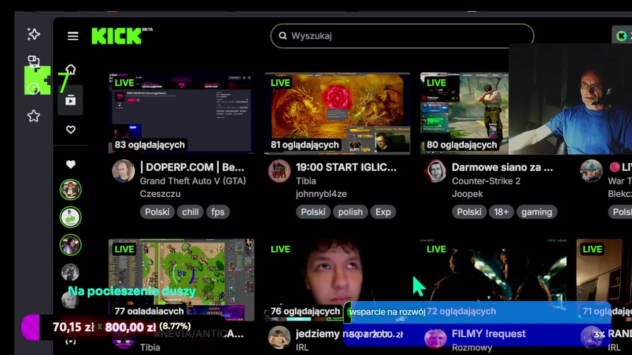Browse Rozmowy category under FILMY stream

click(472, 347)
